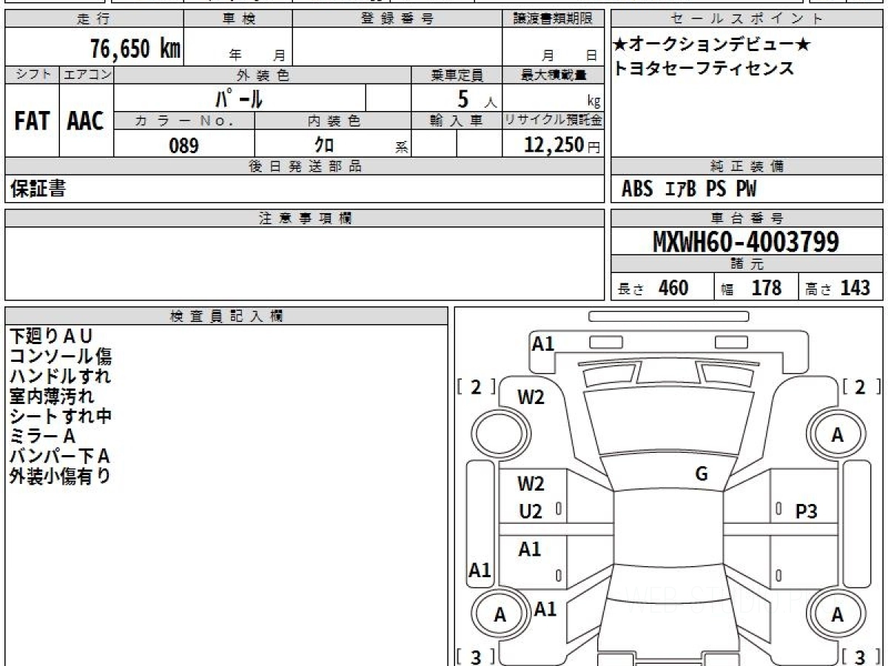Click the 車検 header cell
This screenshot has height=666, width=888.
[238, 19]
